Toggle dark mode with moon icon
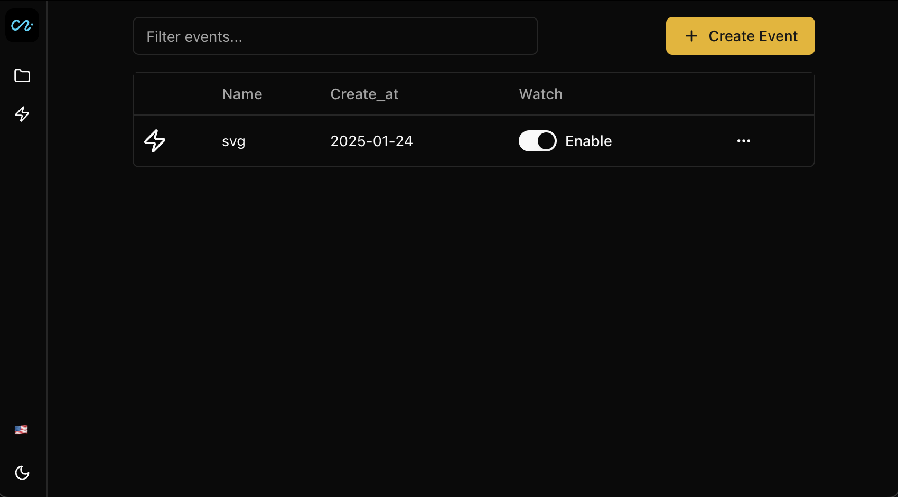898x497 pixels. 22,473
